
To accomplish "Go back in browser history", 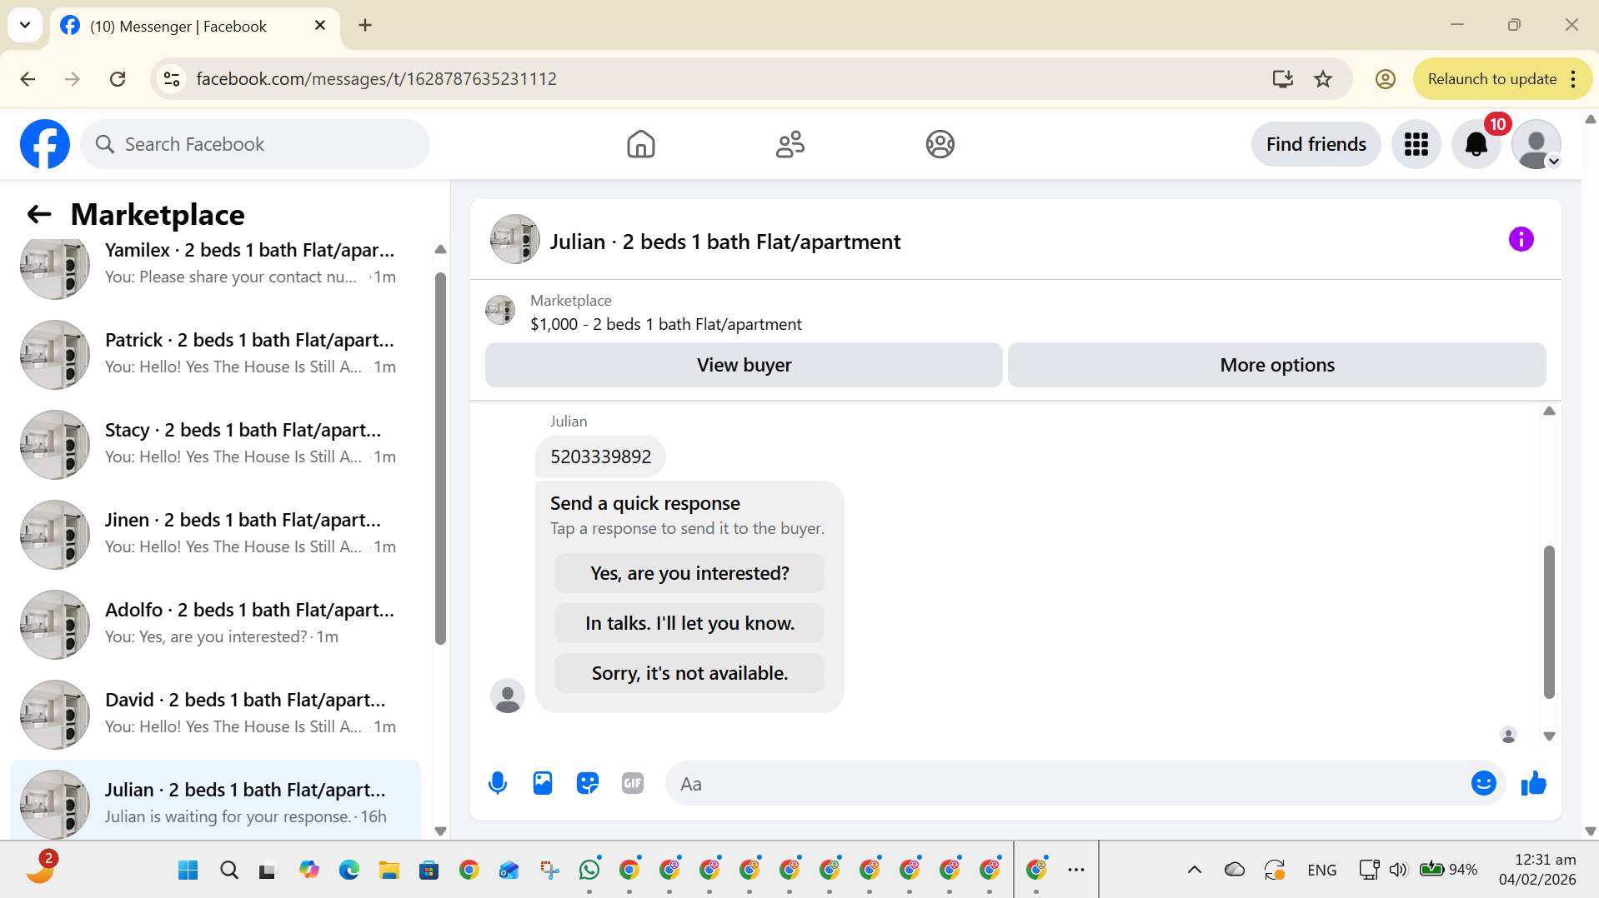I will (28, 78).
